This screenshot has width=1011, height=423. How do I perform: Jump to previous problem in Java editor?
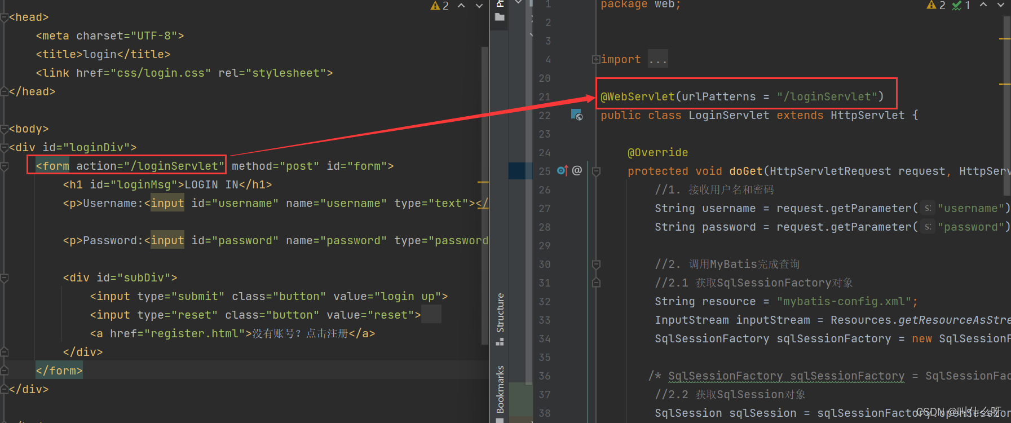click(x=983, y=5)
